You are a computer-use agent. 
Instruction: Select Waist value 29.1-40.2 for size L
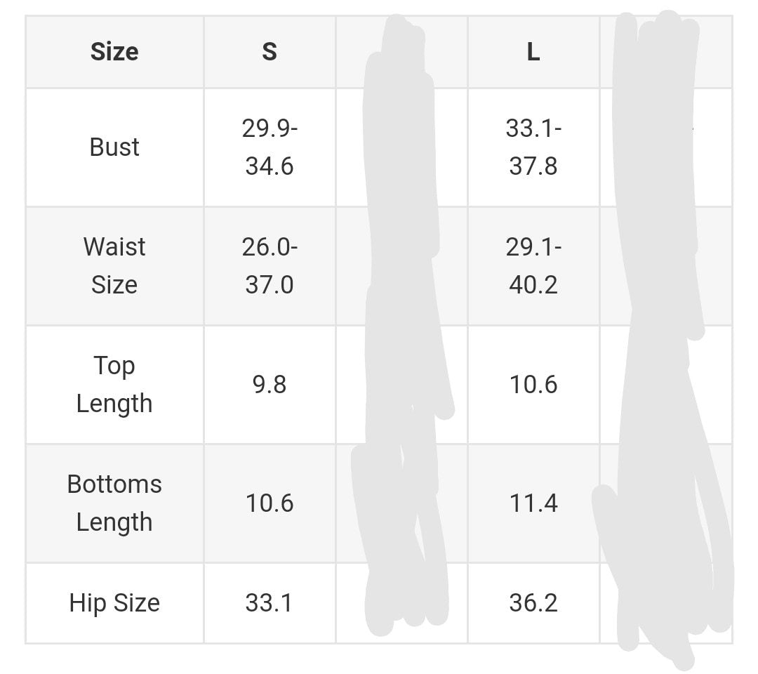[x=533, y=266]
